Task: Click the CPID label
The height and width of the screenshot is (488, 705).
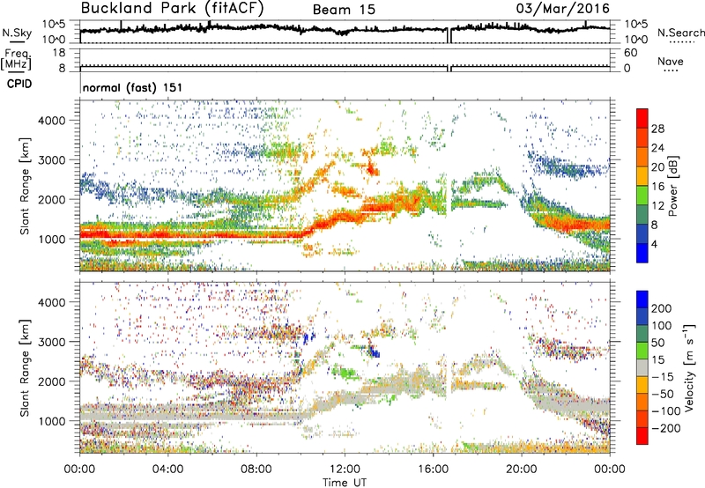Action: click(19, 84)
